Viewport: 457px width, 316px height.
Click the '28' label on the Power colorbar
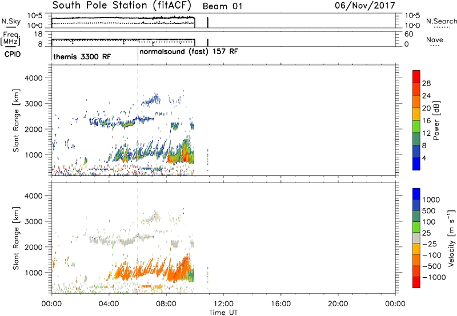point(426,83)
